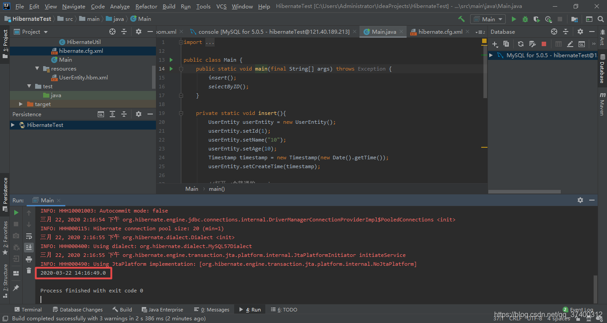607x323 pixels.
Task: Open query console icon in Database toolbar
Action: coord(582,44)
